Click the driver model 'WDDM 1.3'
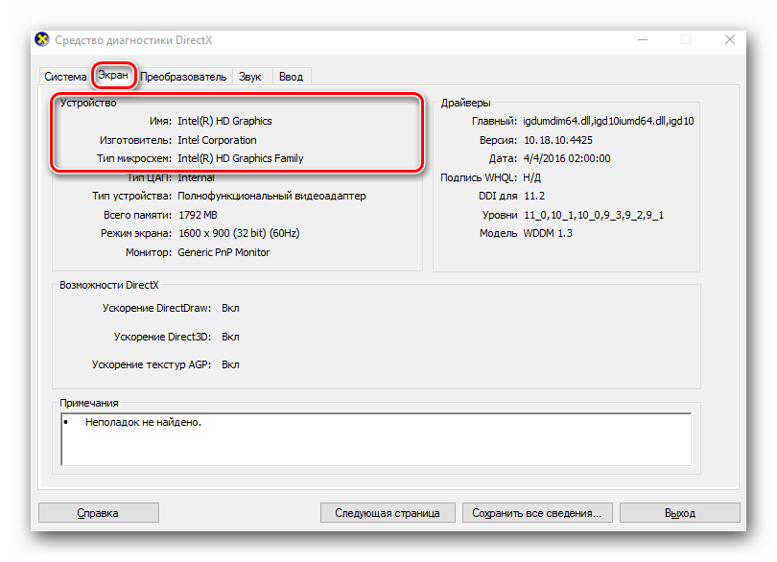 (x=548, y=233)
